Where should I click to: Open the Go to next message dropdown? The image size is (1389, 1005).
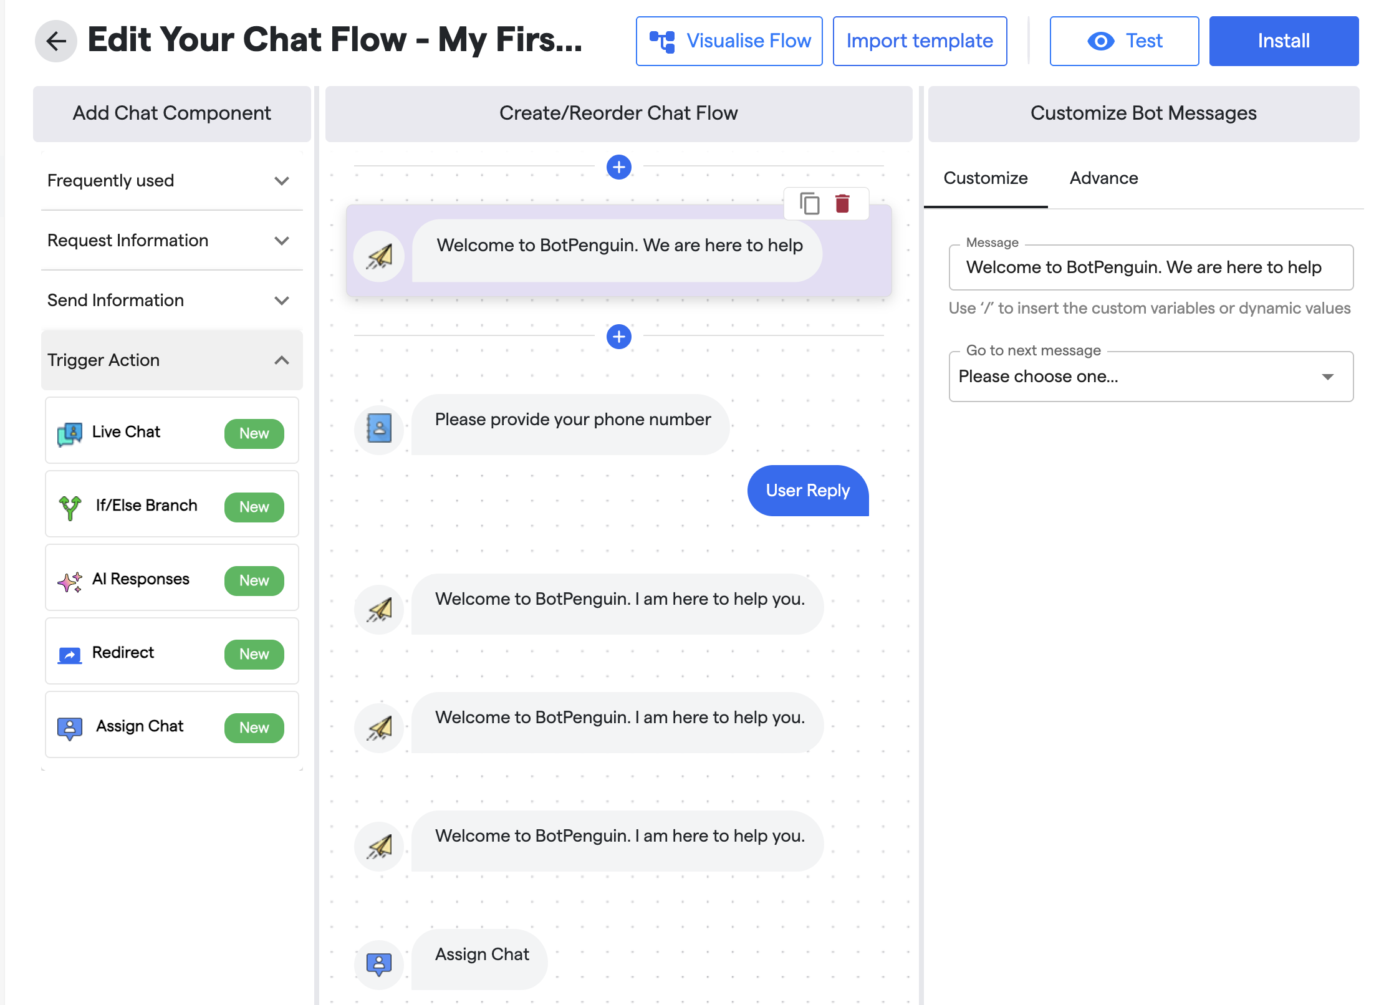tap(1150, 377)
